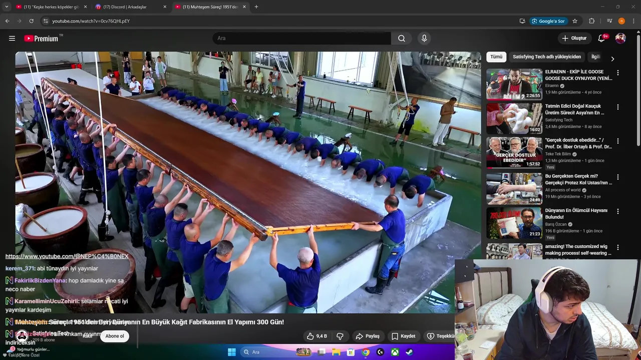Open ELRAENN Goose Goose Duck thumbnail
This screenshot has height=360, width=641.
pos(514,84)
